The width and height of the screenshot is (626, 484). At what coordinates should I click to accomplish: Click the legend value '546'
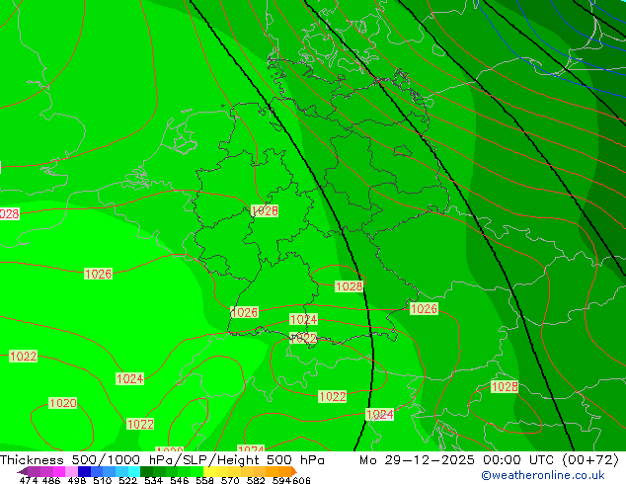(180, 480)
